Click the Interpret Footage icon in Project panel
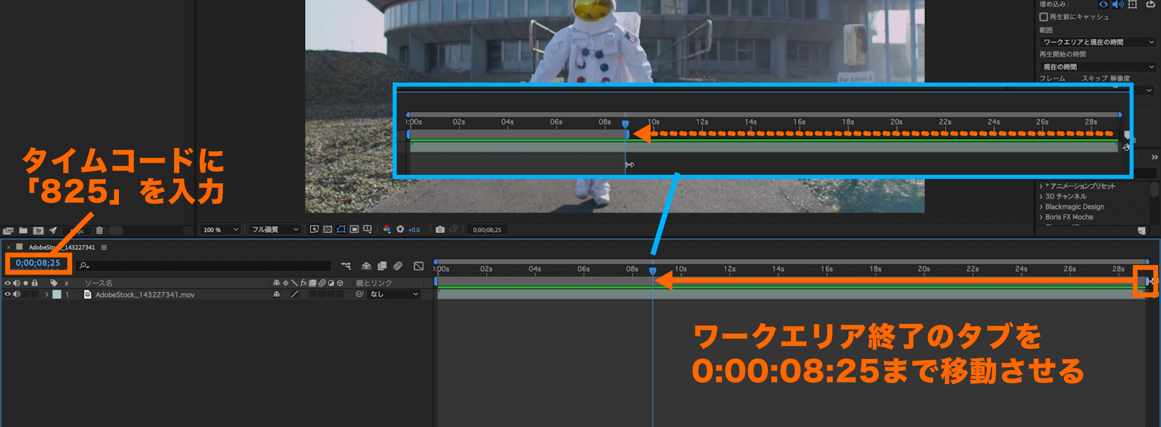 (8, 230)
